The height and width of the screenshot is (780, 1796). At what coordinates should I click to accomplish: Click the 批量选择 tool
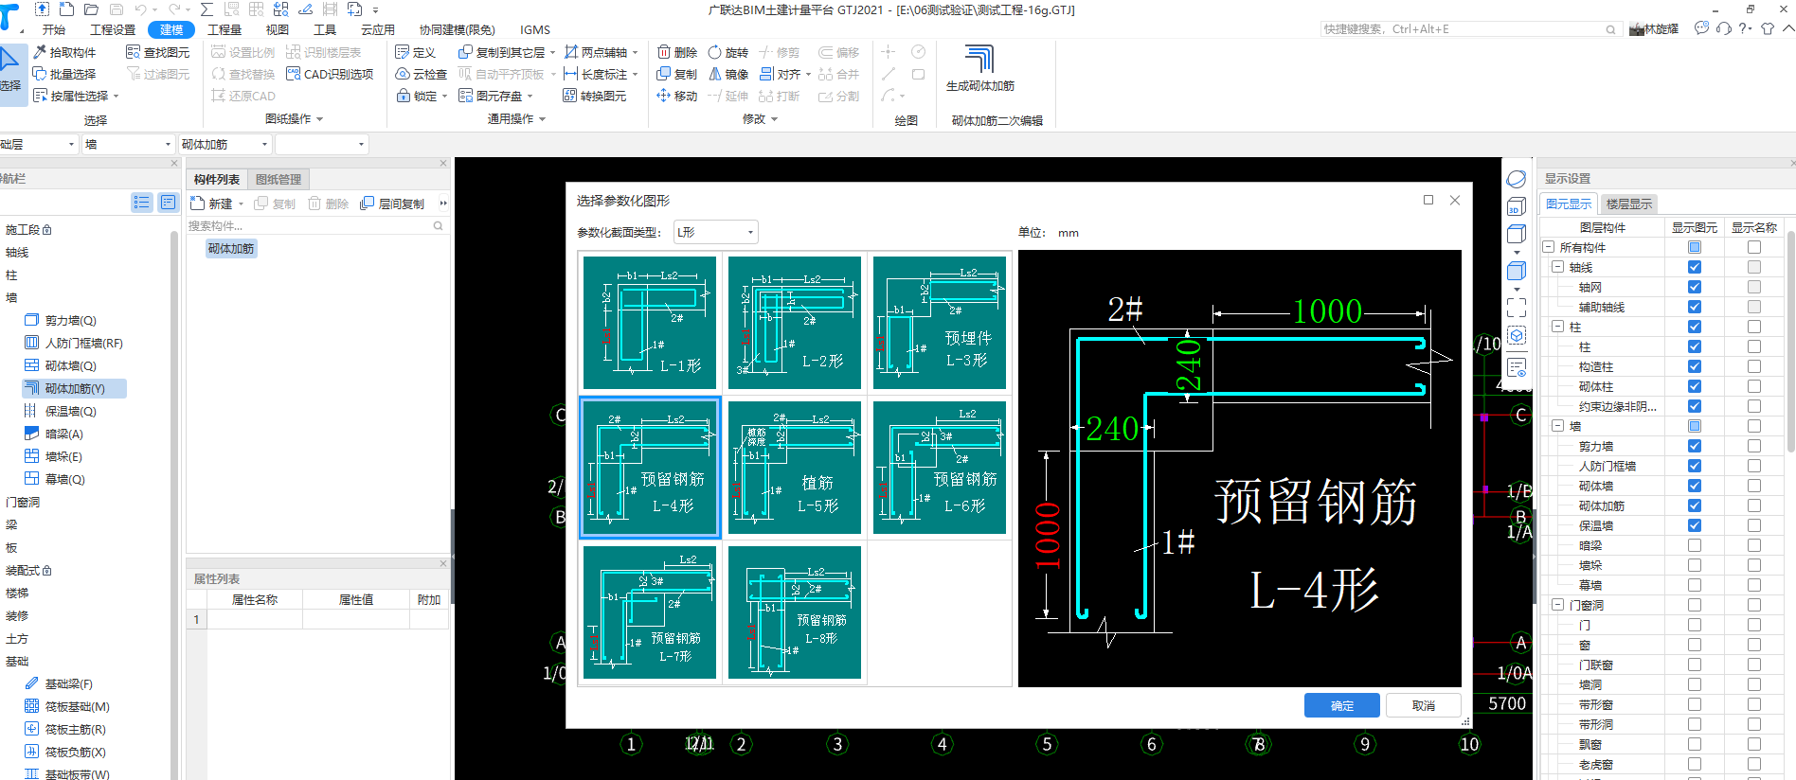tap(64, 74)
